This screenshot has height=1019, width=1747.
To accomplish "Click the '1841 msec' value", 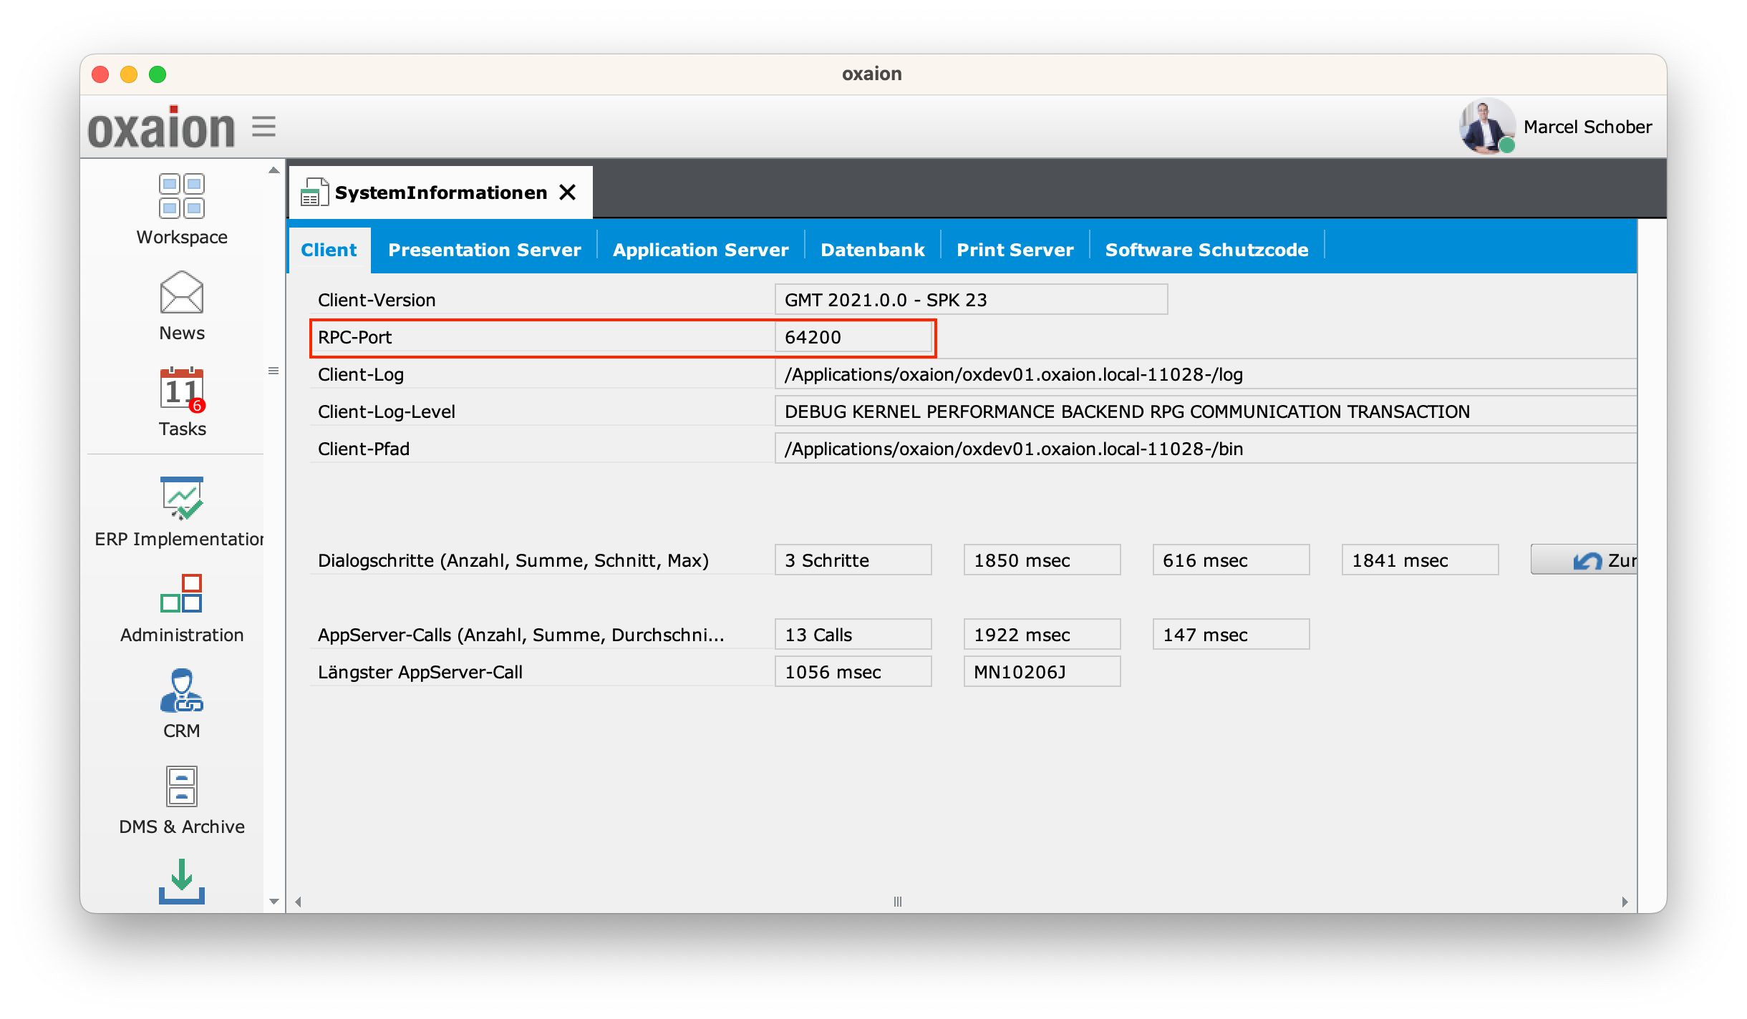I will 1420,560.
